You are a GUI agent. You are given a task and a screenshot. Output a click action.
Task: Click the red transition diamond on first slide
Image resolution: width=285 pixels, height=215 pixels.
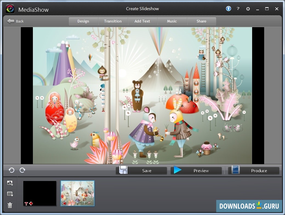32,204
